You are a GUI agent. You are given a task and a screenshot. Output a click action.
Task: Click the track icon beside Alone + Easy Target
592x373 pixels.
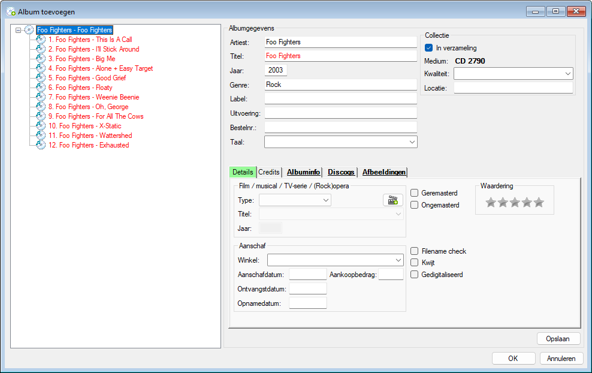coord(41,68)
